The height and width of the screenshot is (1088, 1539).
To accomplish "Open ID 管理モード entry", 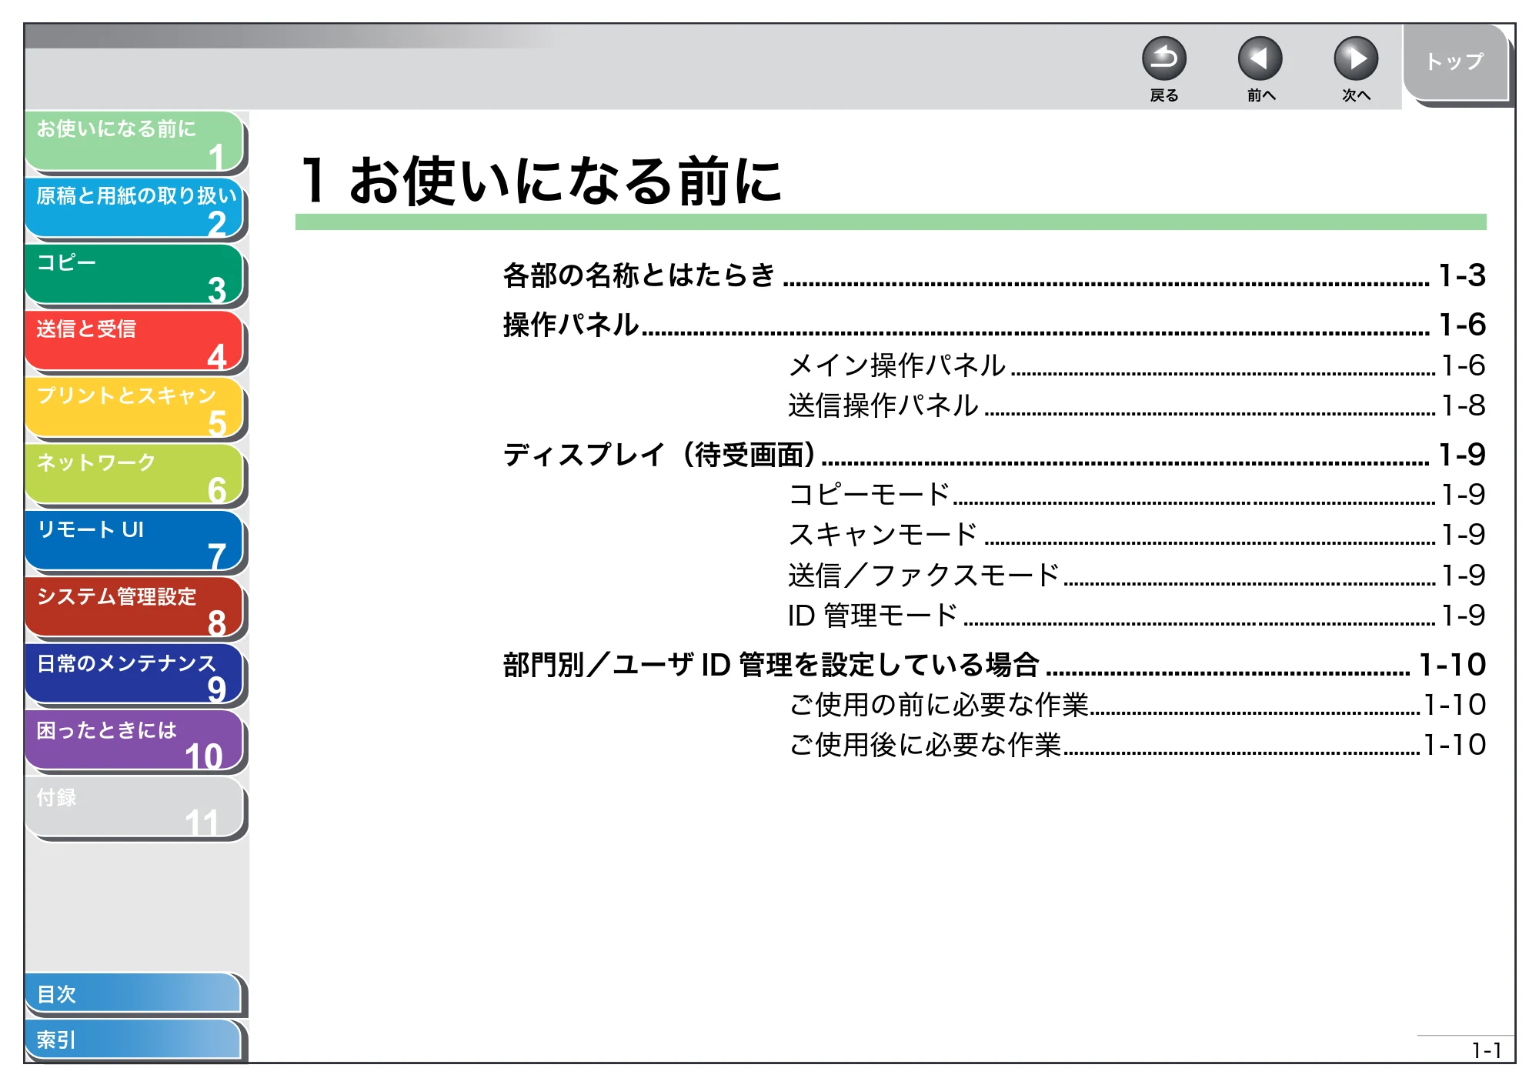I will tap(1137, 616).
